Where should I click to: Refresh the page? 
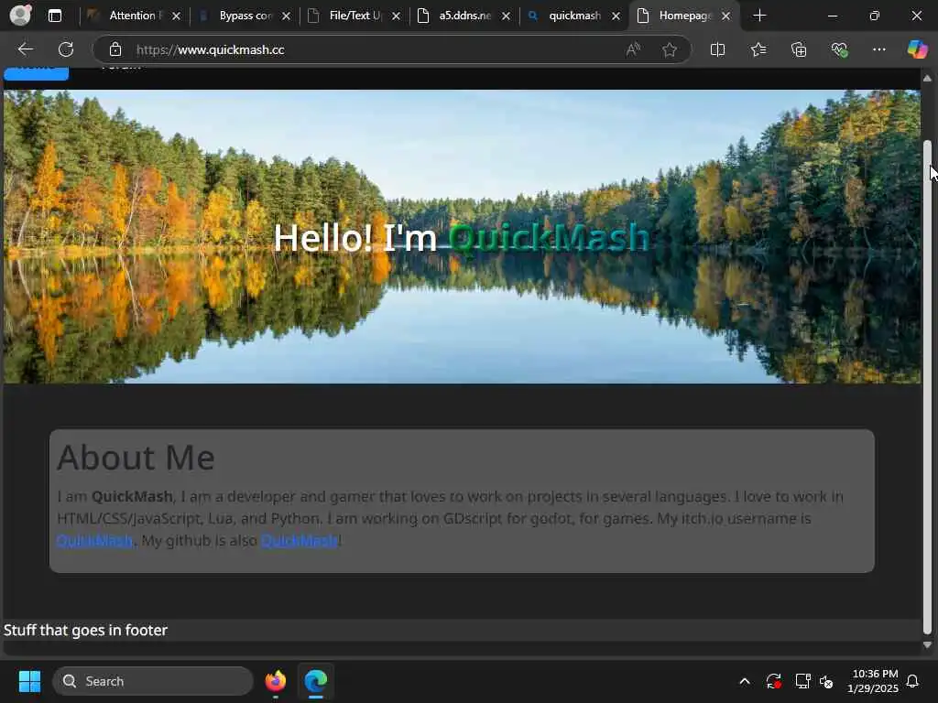[66, 49]
